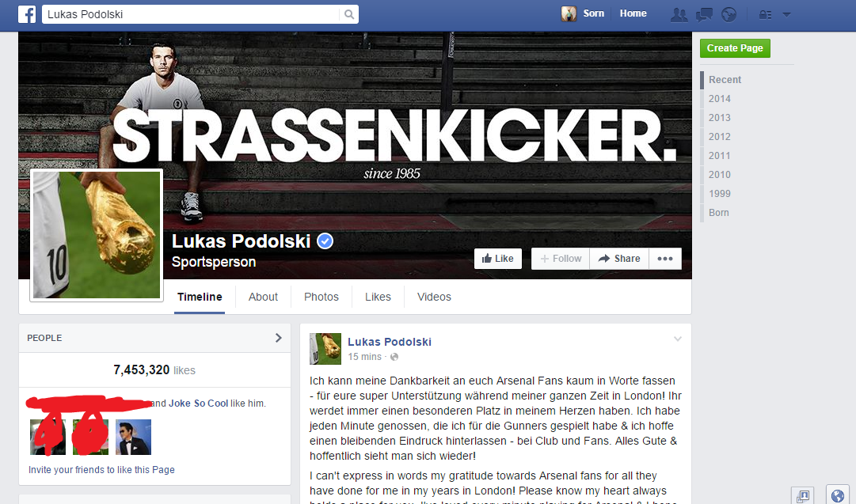Open the friend requests icon

679,15
